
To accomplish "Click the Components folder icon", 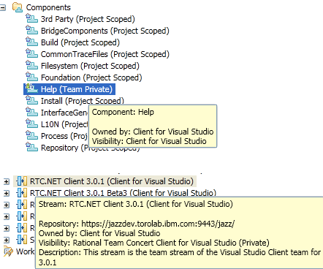I will coord(18,7).
